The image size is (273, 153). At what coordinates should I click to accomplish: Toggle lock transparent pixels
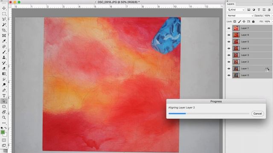click(x=235, y=22)
